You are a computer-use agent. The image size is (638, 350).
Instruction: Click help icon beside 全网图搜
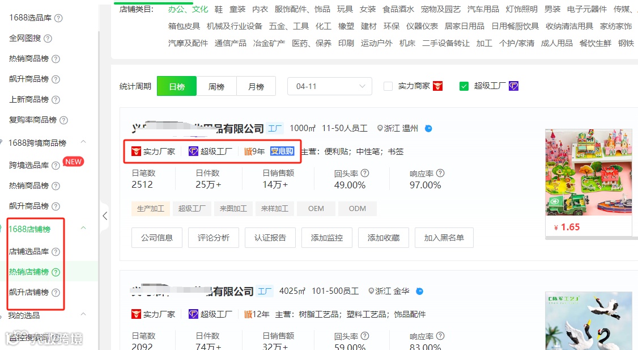coord(48,39)
